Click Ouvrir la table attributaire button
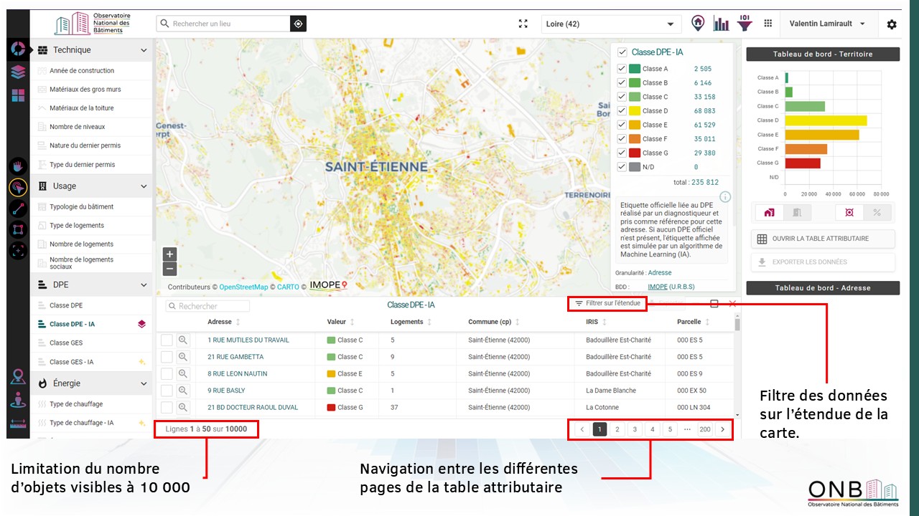This screenshot has width=919, height=516. click(823, 239)
